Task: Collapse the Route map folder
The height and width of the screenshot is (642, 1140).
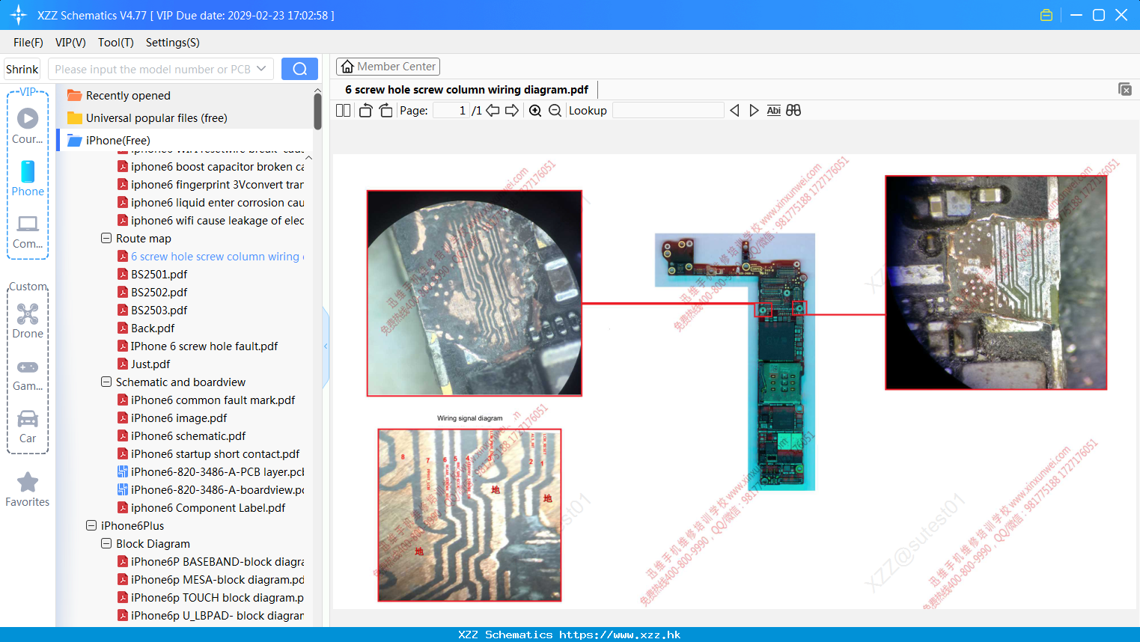Action: (106, 238)
